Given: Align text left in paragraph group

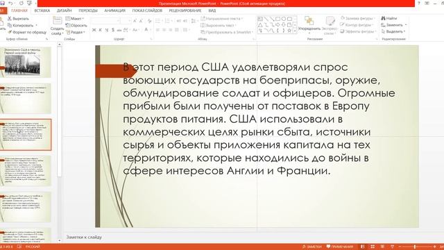Looking at the screenshot, I should click(157, 30).
